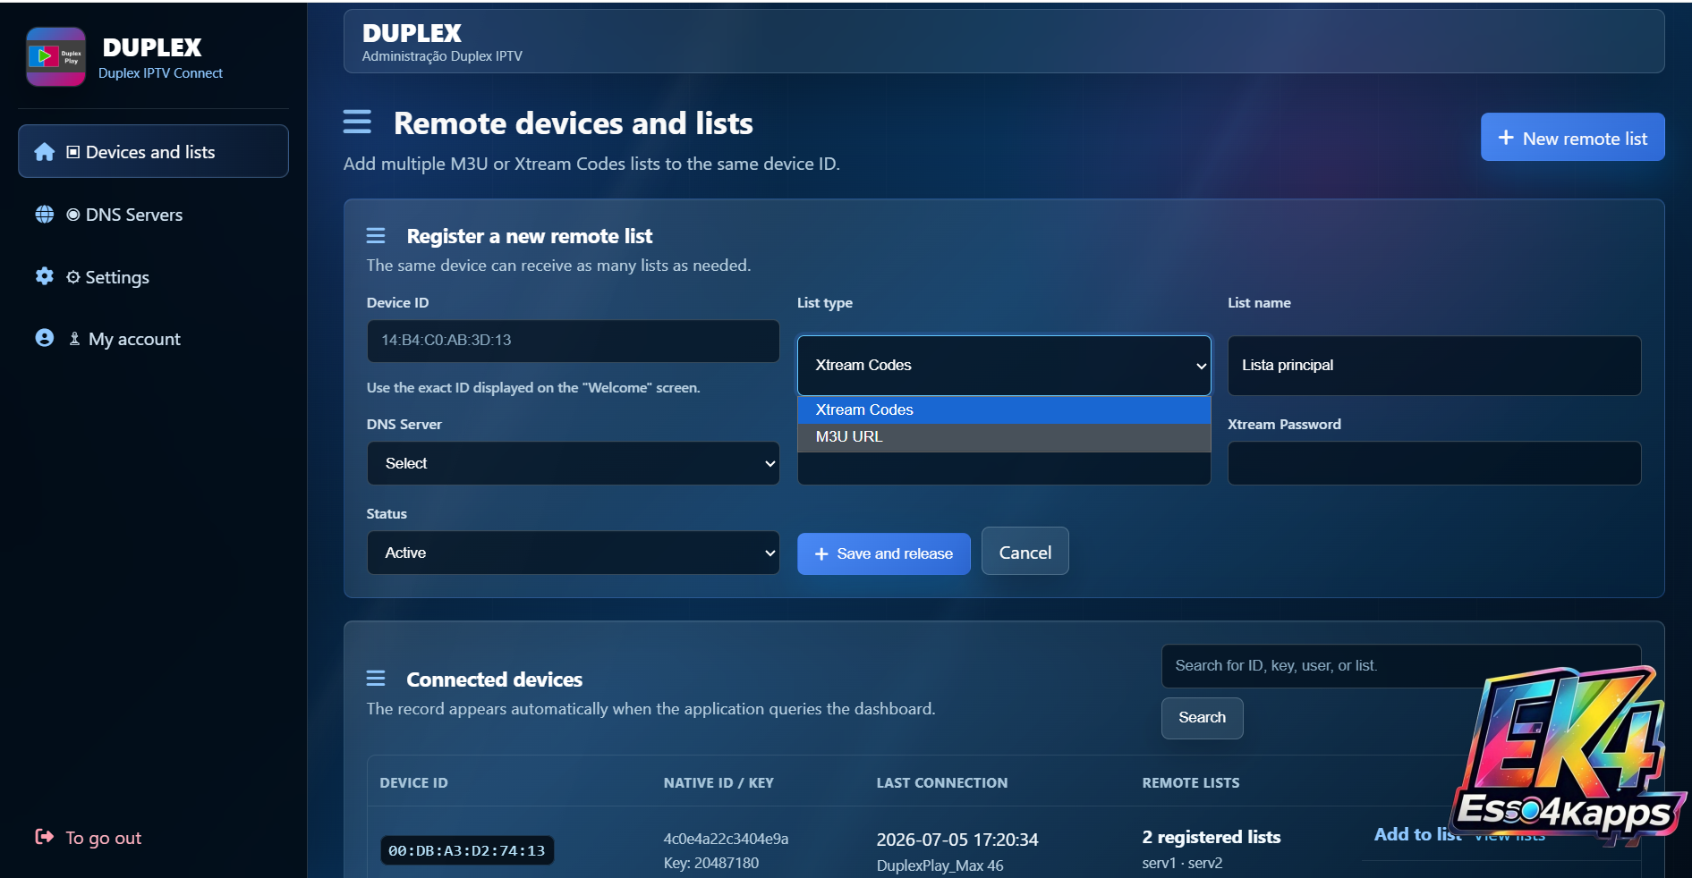Click Save and release button
This screenshot has height=878, width=1692.
883,553
